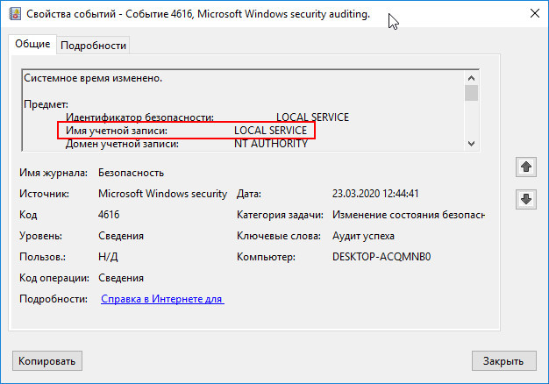This screenshot has width=549, height=384.
Task: Click the description scrollbar down arrow
Action: [471, 144]
